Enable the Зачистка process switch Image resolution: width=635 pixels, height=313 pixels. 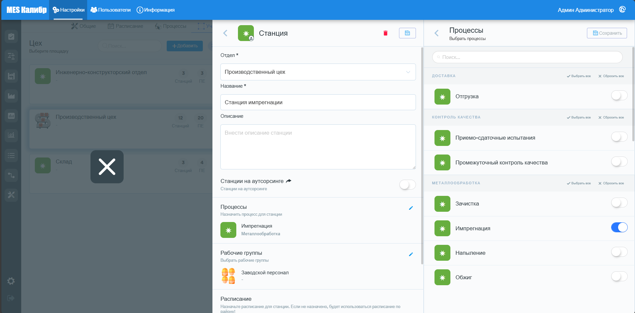point(619,202)
